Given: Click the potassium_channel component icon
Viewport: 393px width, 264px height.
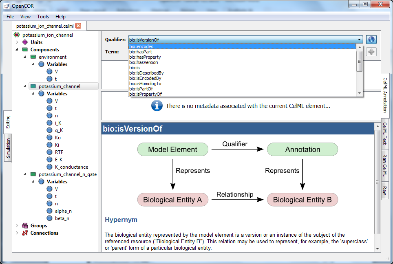Looking at the screenshot, I should [33, 86].
